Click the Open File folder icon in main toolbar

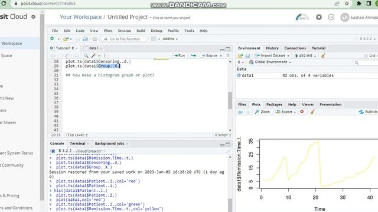pyautogui.click(x=66, y=39)
